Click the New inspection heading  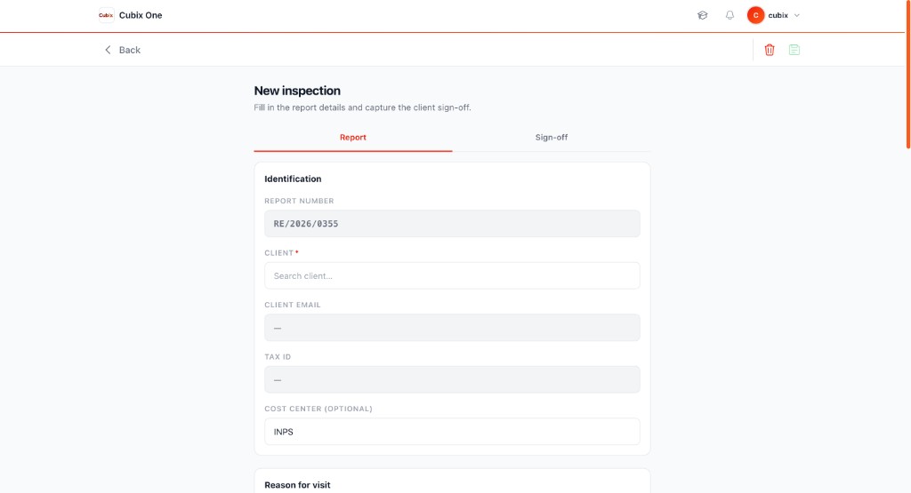pos(297,91)
